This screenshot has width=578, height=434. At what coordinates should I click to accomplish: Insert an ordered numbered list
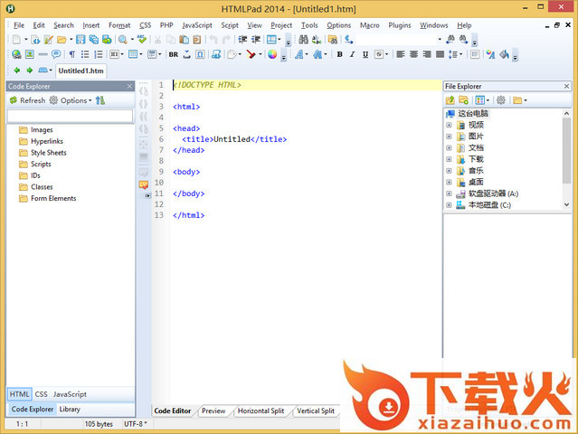point(99,54)
